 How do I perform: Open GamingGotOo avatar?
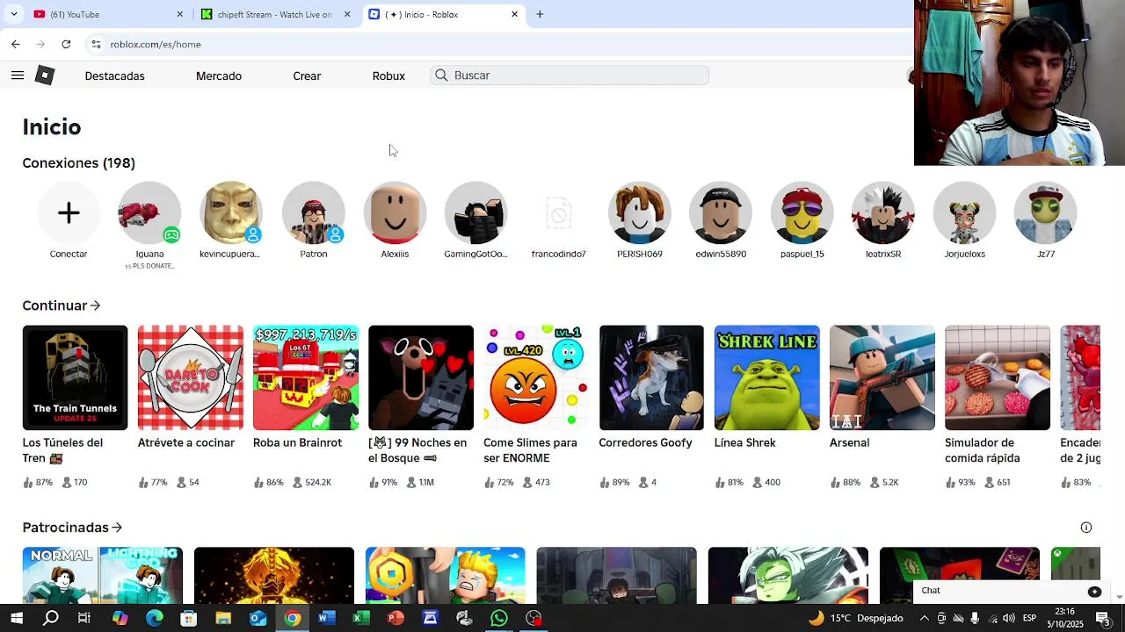tap(475, 212)
